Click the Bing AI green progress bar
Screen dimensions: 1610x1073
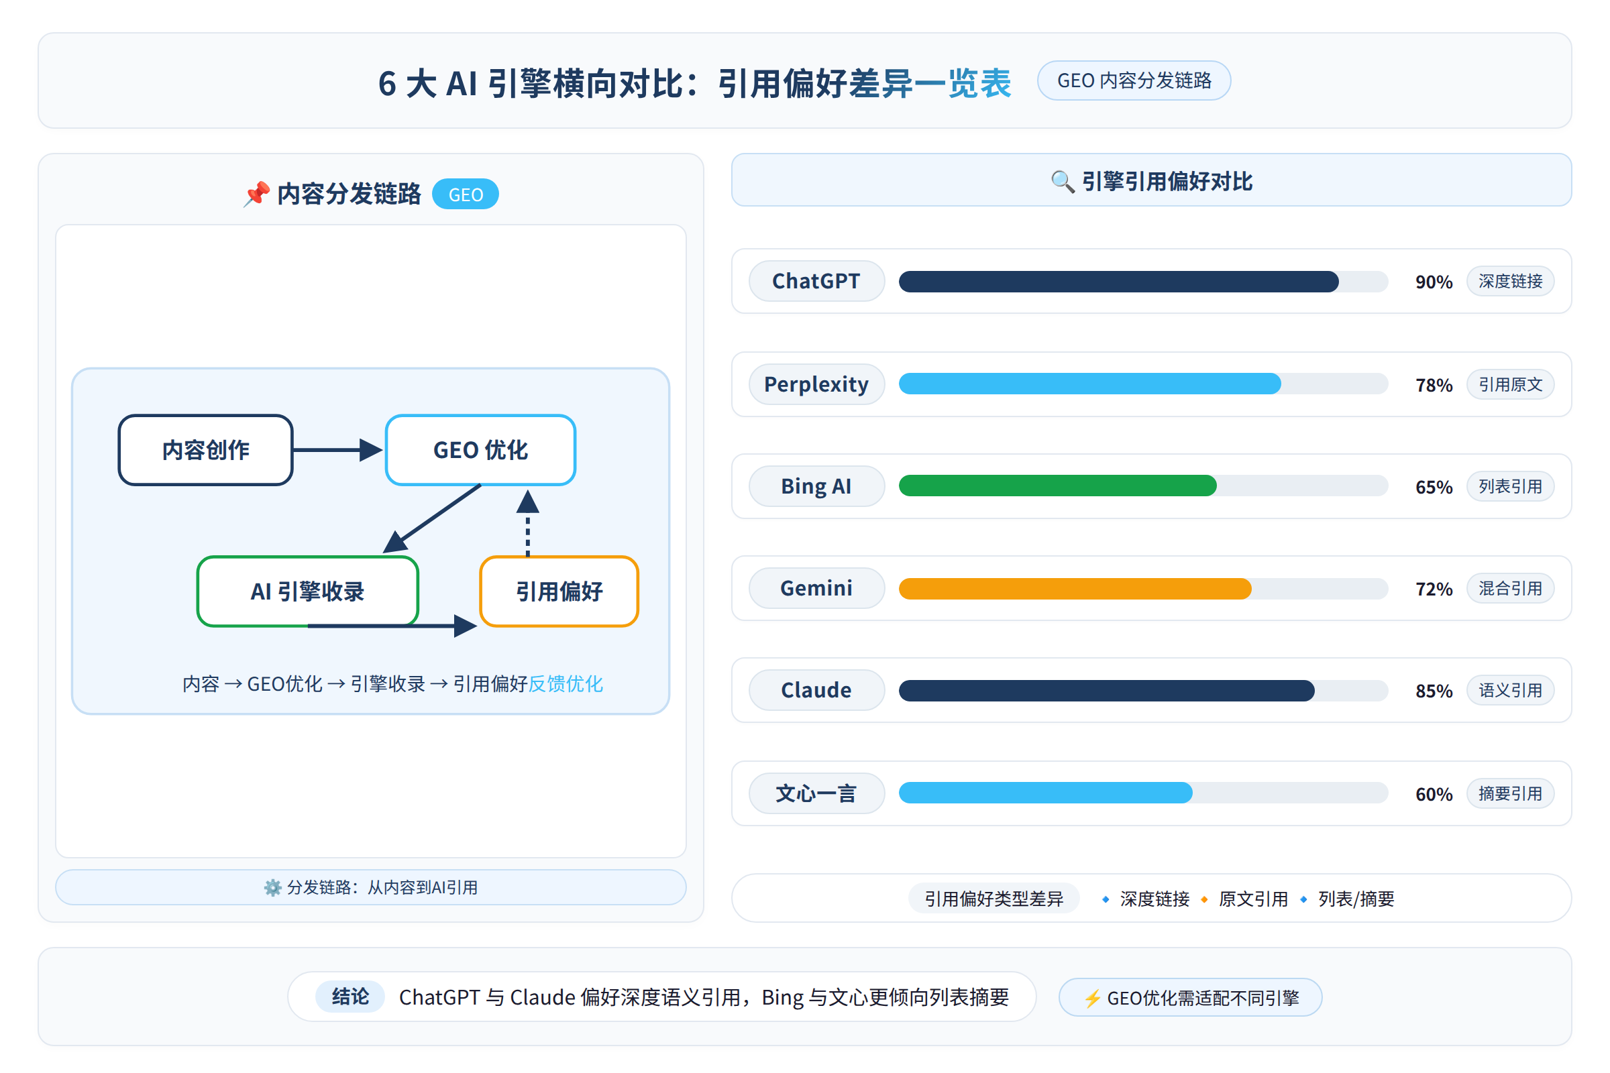[x=1058, y=486]
